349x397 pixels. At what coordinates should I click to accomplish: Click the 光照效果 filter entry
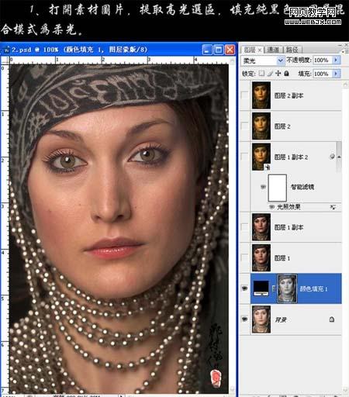tap(289, 207)
